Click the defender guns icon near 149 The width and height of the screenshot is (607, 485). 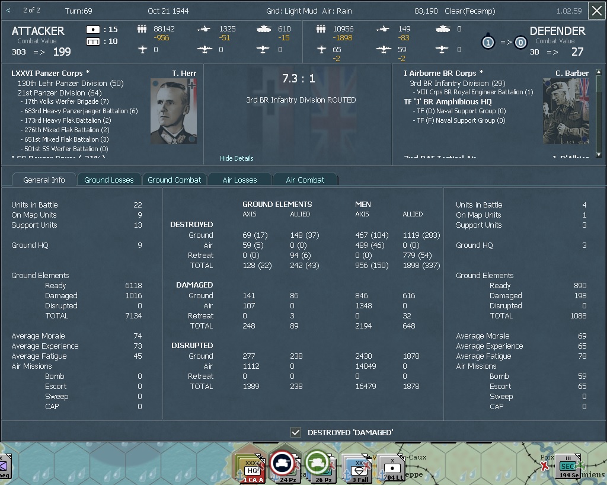tap(383, 28)
